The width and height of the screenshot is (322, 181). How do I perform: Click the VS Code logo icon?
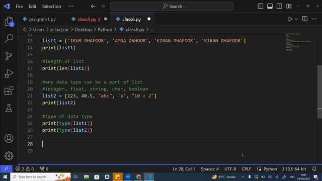click(7, 7)
